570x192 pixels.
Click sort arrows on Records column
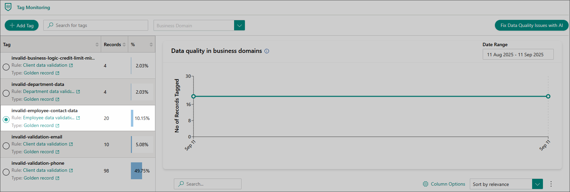pos(124,44)
